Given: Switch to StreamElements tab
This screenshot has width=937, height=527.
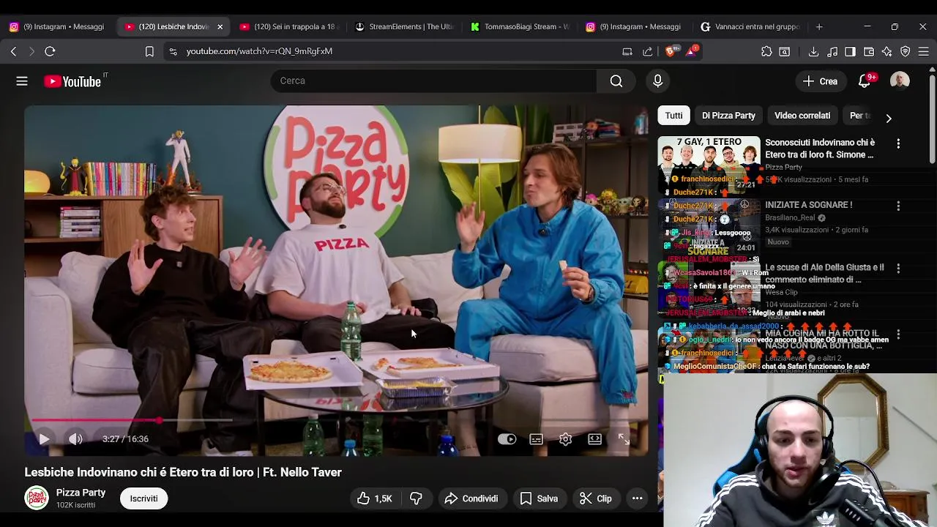Looking at the screenshot, I should (x=404, y=26).
